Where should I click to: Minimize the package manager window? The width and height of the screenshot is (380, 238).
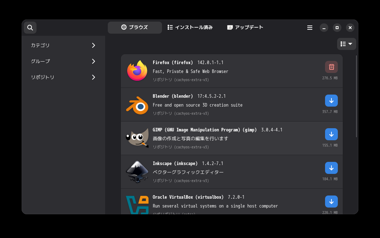(x=324, y=28)
